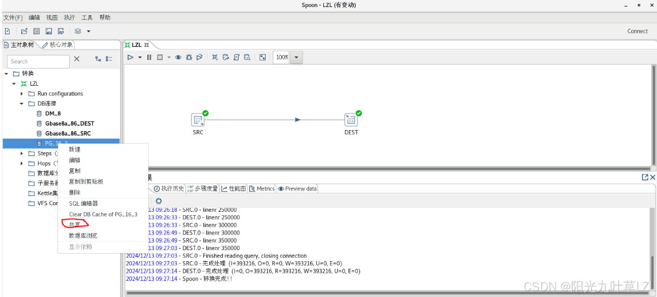Expand the Hops folder
Screen dimensions: 657x297
pyautogui.click(x=22, y=163)
